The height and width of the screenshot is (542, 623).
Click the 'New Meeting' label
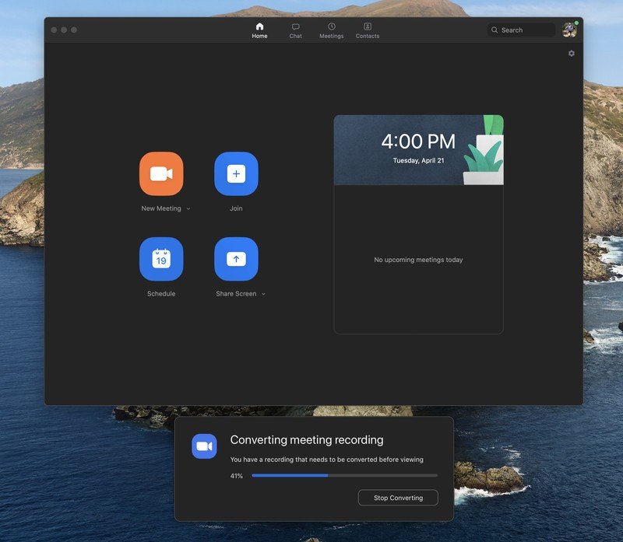tap(161, 208)
